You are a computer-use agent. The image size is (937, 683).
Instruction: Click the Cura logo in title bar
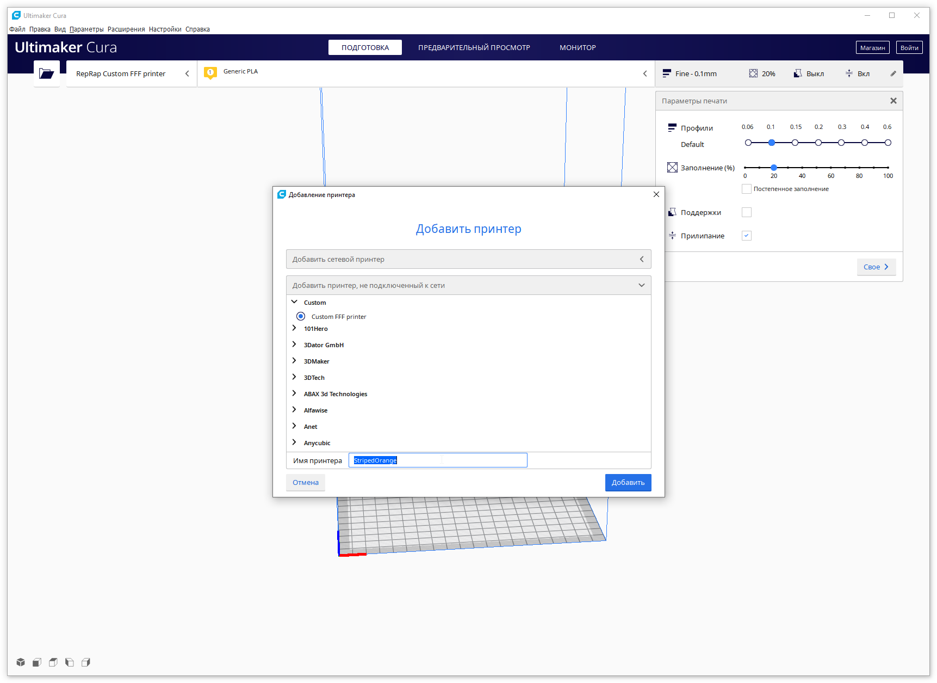(x=16, y=15)
